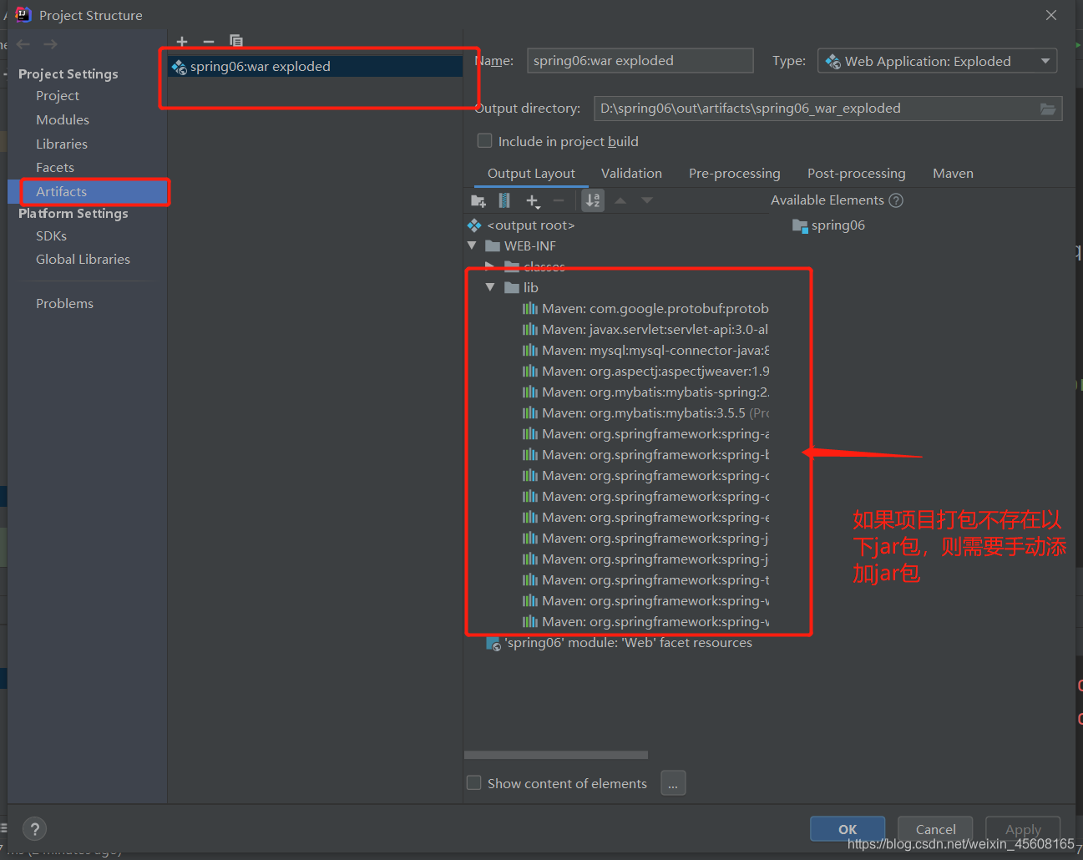The width and height of the screenshot is (1083, 860).
Task: Open help for Available Elements
Action: click(x=896, y=200)
